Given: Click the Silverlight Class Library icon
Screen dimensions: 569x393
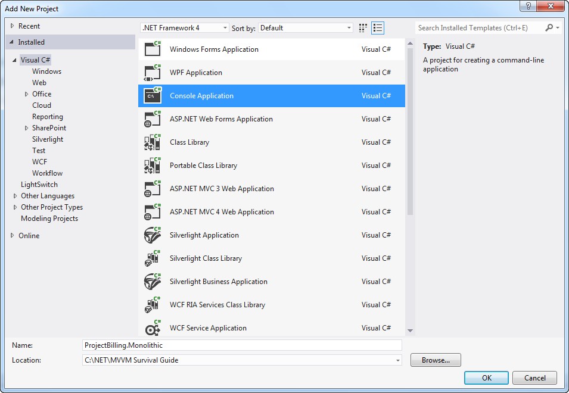Looking at the screenshot, I should coord(153,258).
